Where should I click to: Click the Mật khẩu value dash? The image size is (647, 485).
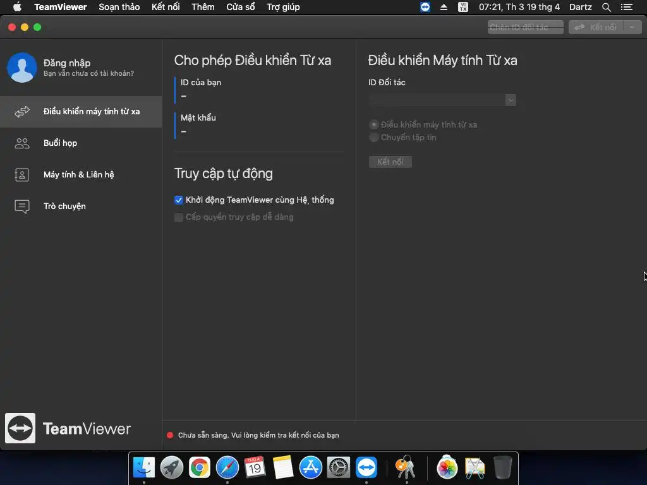184,131
